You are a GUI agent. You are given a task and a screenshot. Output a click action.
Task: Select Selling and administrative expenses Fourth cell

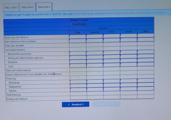[x=129, y=56]
